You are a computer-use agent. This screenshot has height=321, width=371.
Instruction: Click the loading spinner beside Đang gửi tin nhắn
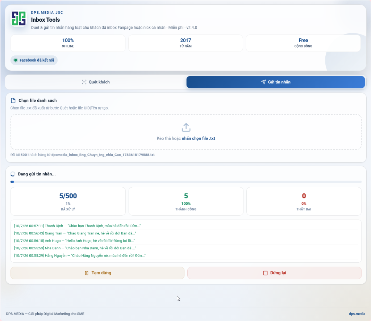tap(13, 174)
